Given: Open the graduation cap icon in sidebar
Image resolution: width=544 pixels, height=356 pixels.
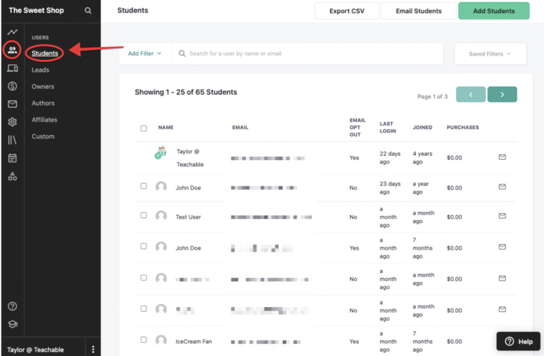Looking at the screenshot, I should (x=13, y=324).
